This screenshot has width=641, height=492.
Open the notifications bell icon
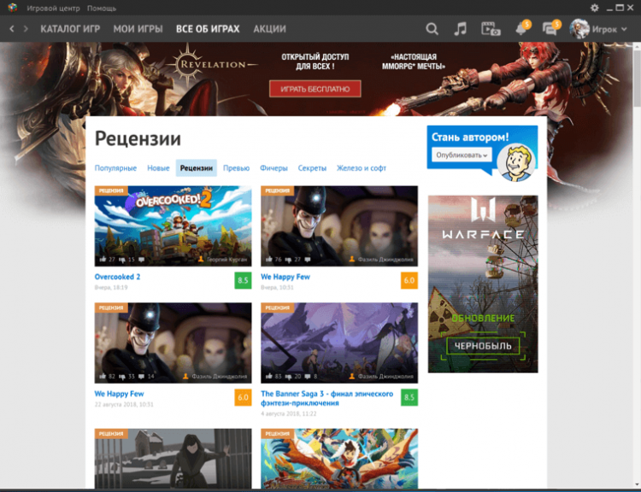(520, 29)
